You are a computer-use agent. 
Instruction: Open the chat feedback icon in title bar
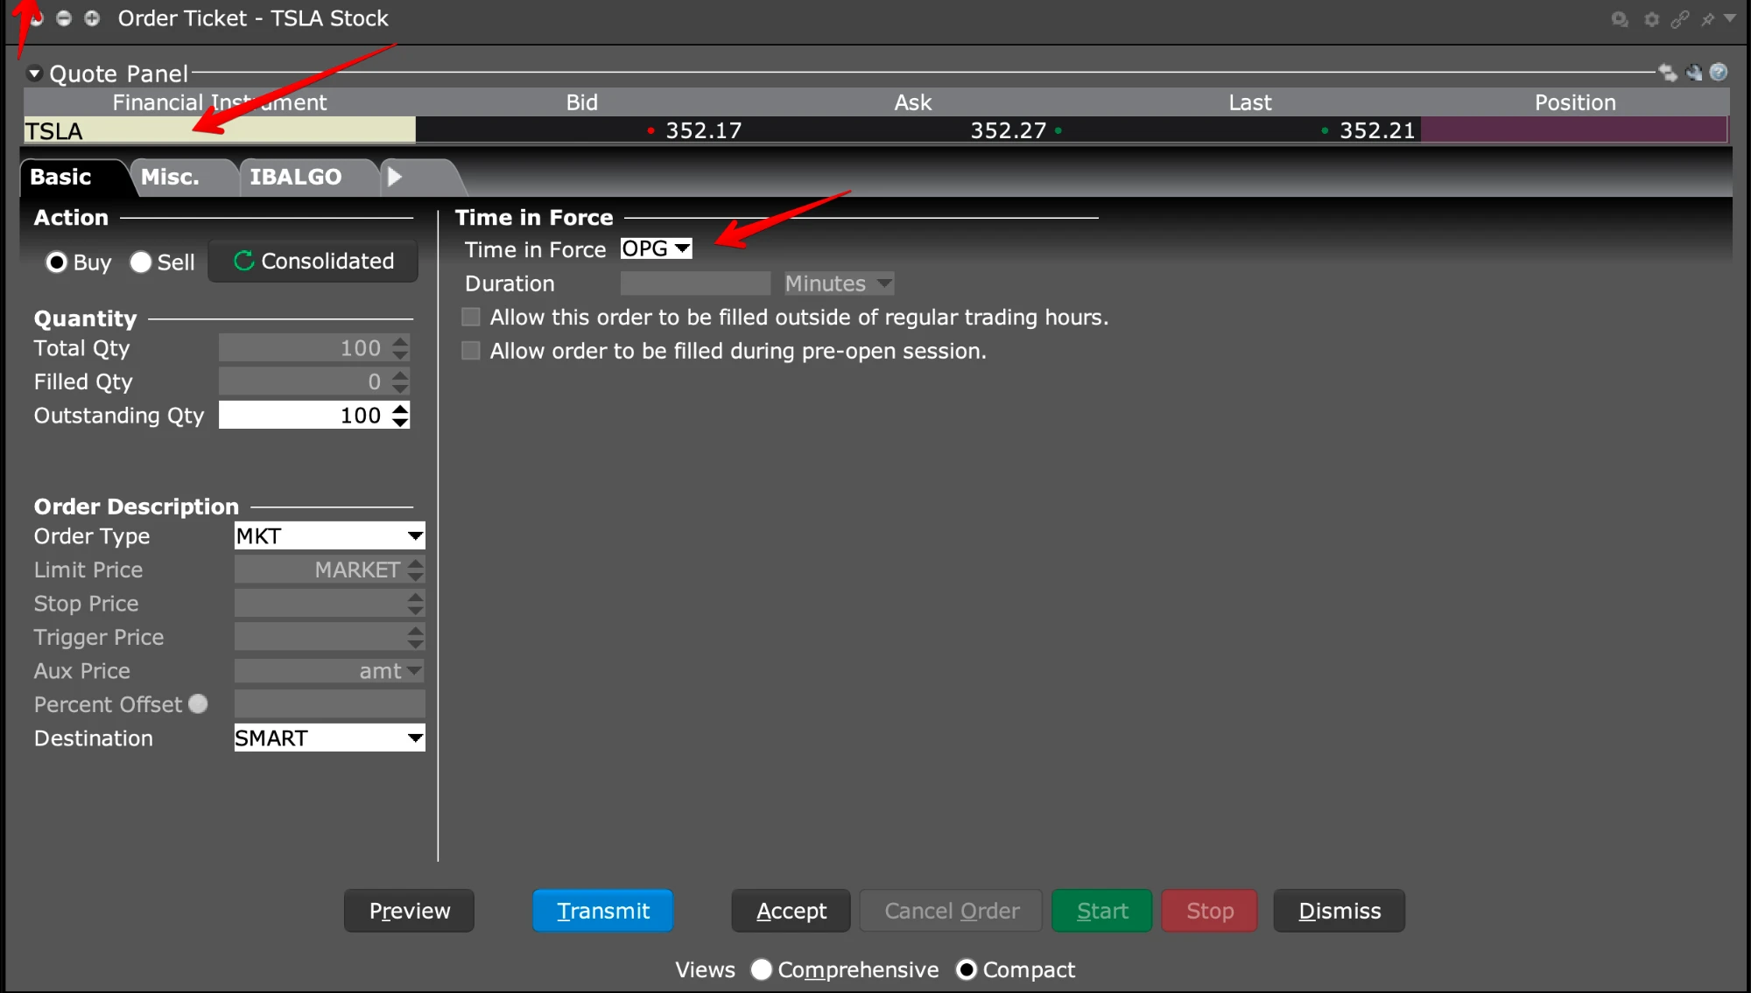pyautogui.click(x=1620, y=19)
